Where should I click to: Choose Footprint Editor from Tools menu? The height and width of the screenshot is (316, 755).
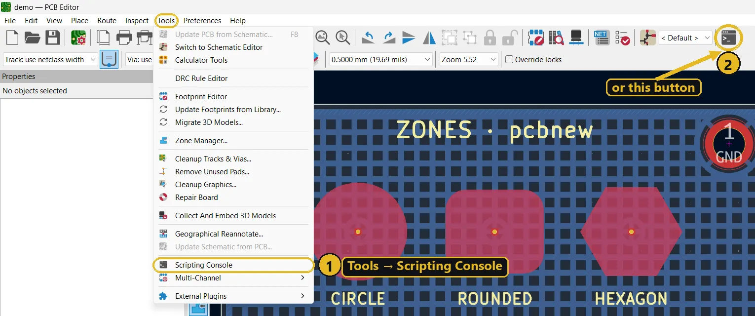pos(233,97)
